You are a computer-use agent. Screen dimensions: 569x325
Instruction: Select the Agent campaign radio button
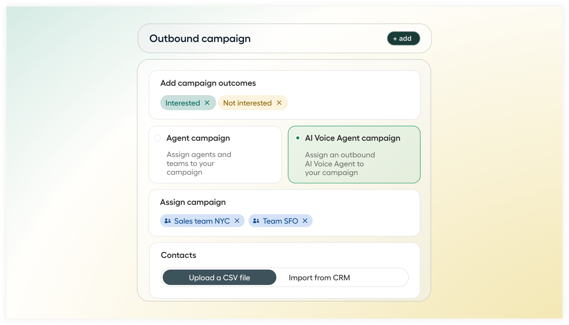(158, 138)
